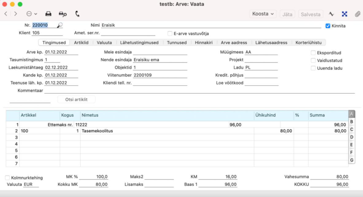Click the Nende esindaja field

pos(160,60)
